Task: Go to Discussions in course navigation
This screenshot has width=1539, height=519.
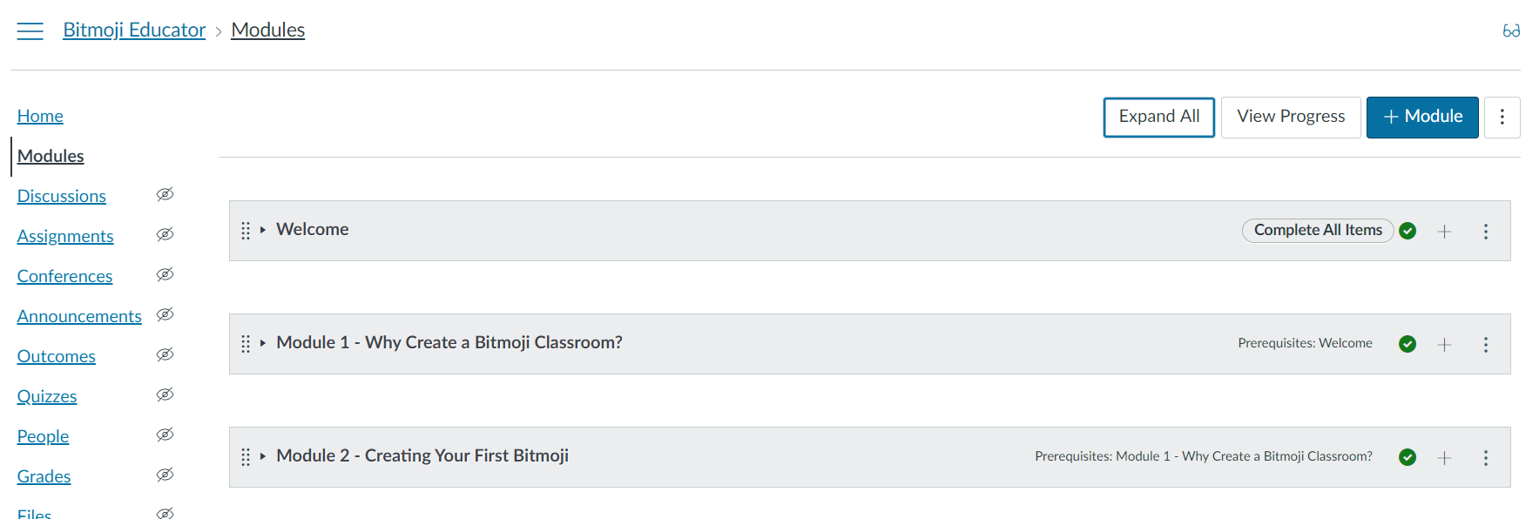Action: point(62,196)
